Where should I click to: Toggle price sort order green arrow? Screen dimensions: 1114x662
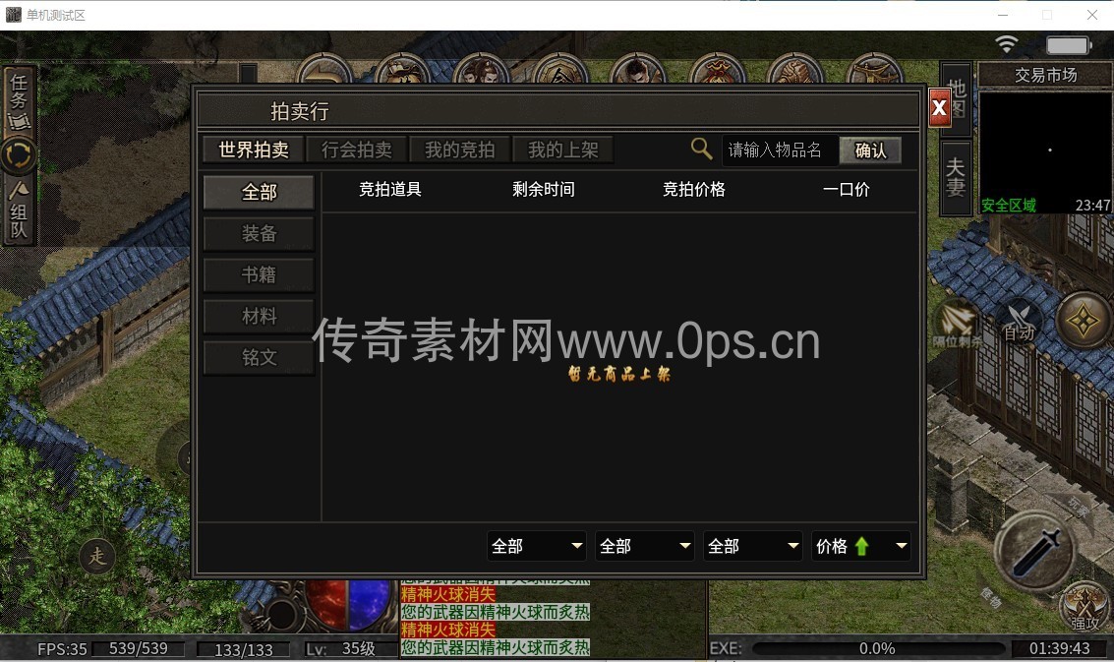click(862, 546)
